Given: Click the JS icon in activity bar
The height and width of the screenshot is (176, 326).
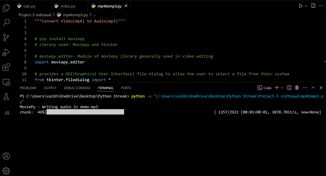Looking at the screenshot, I should tap(7, 113).
